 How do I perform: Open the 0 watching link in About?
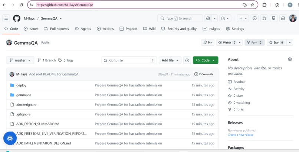coord(239,103)
